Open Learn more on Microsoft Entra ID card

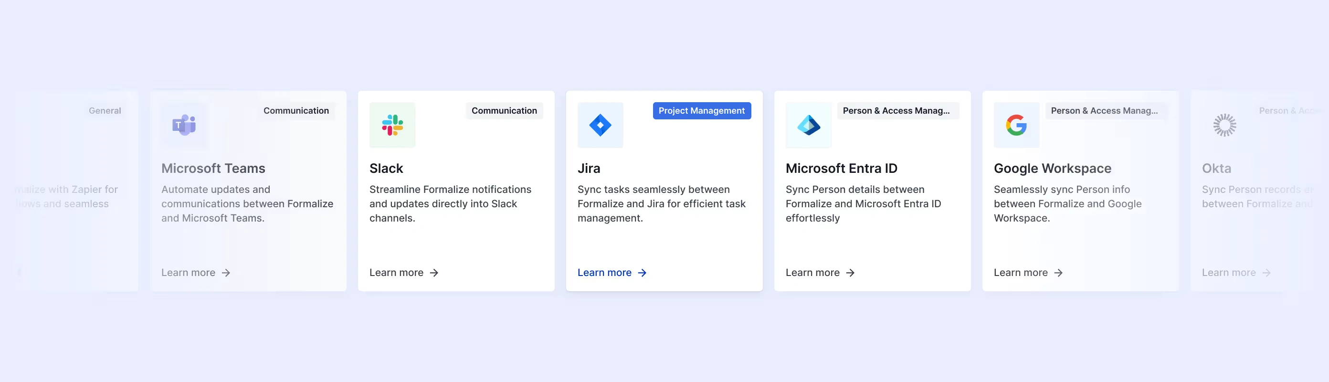[820, 273]
